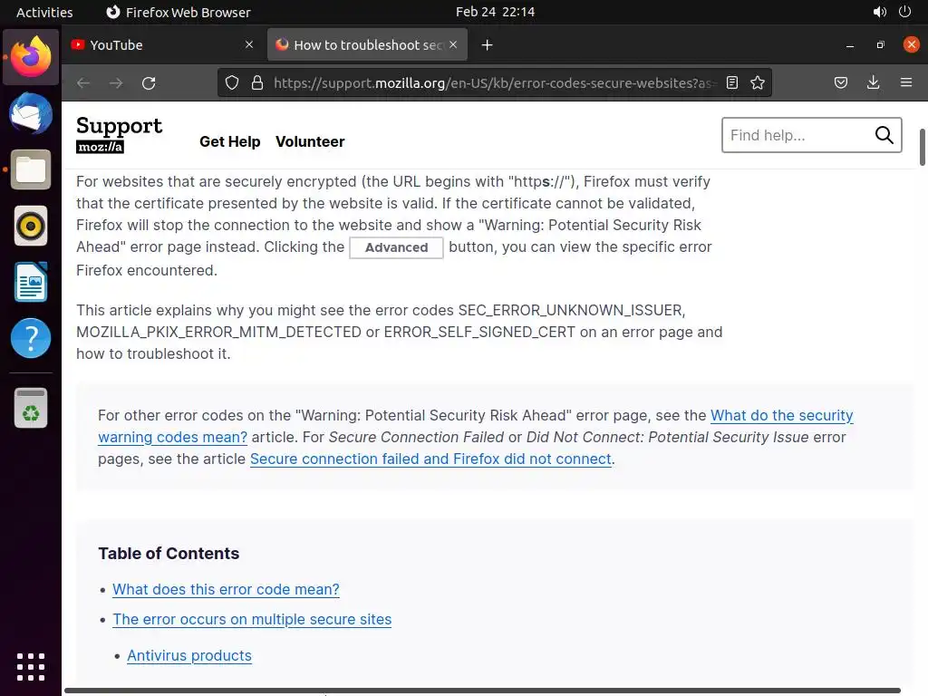View site information via the padlock icon

click(256, 82)
